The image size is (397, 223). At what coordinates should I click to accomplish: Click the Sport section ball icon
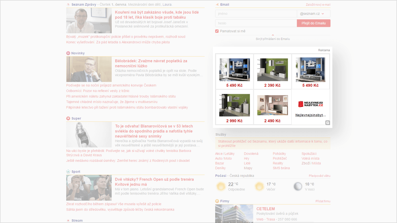click(68, 171)
